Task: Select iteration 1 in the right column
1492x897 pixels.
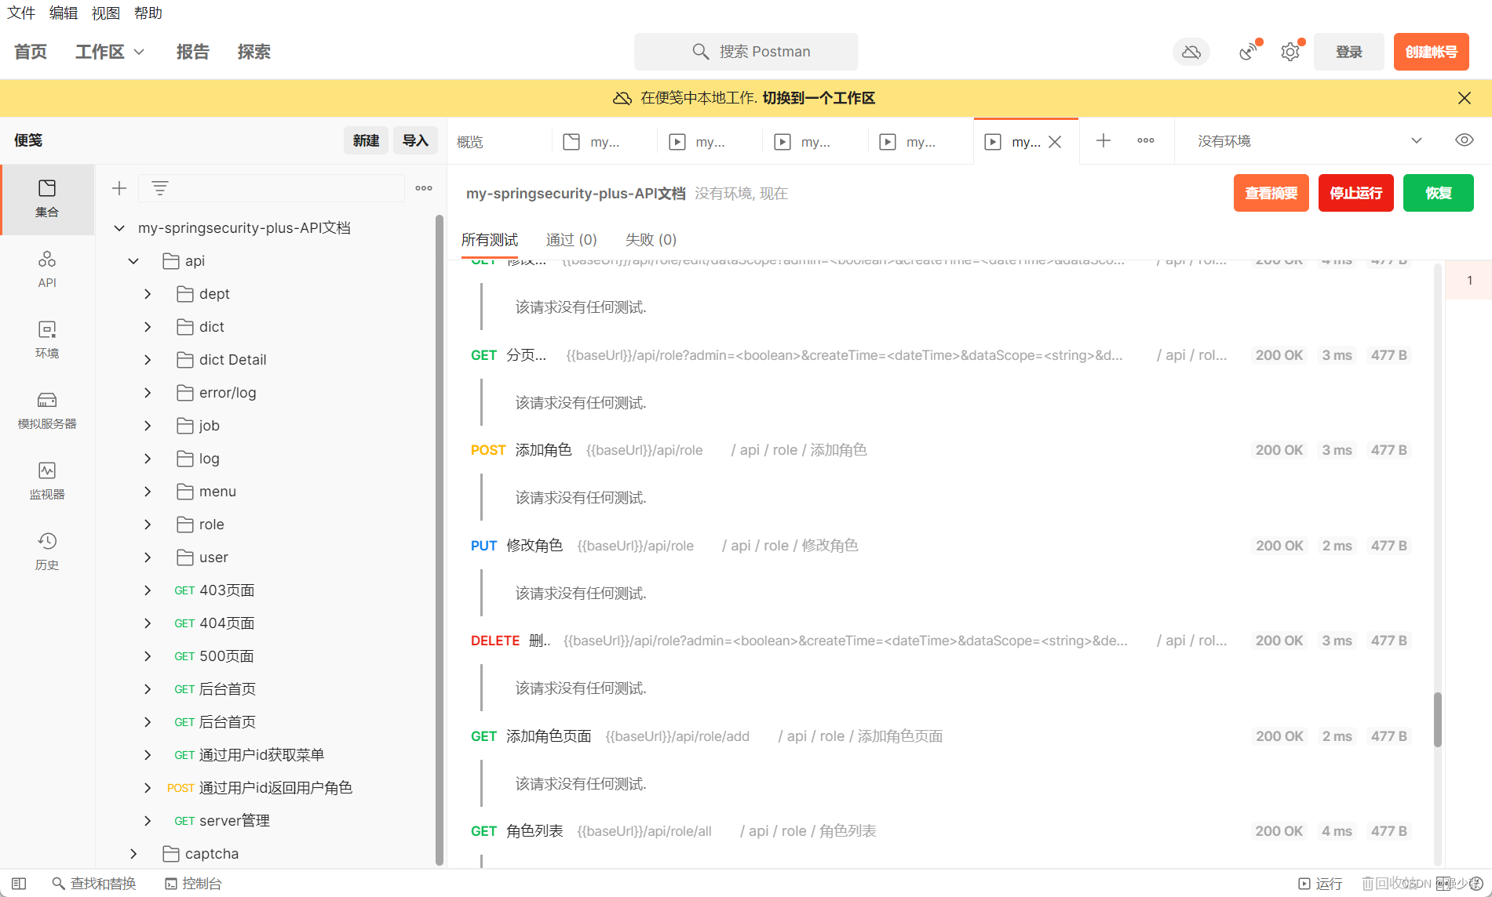Action: click(1469, 281)
